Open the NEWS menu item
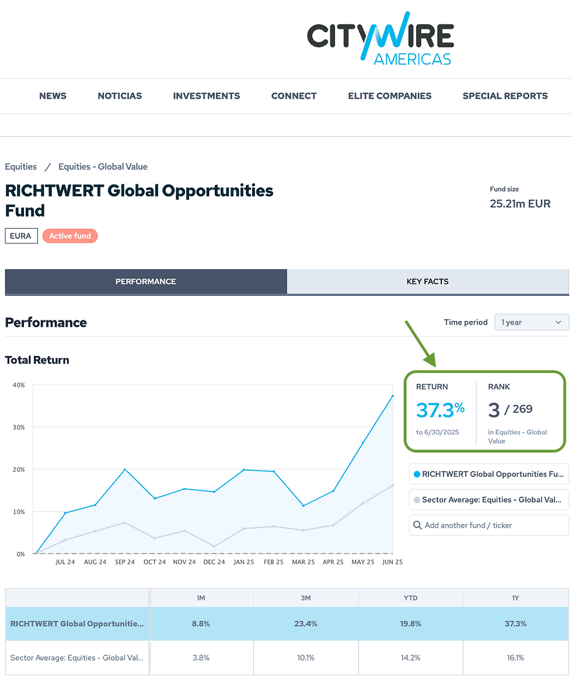572x677 pixels. coord(53,96)
